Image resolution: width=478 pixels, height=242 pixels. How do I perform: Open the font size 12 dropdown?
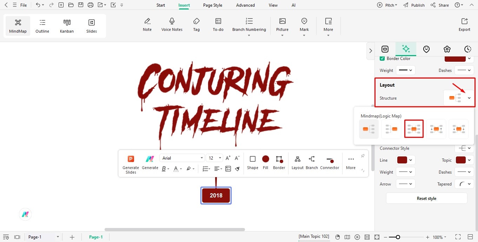pyautogui.click(x=214, y=158)
